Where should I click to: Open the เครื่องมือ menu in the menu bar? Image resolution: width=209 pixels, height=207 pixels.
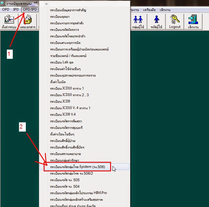149,10
